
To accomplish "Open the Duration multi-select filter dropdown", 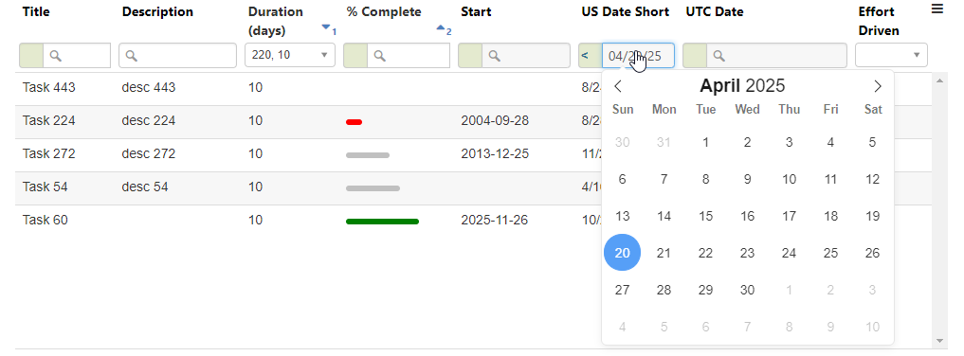I will point(290,55).
